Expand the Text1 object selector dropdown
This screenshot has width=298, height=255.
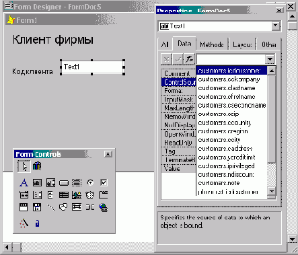pyautogui.click(x=276, y=26)
